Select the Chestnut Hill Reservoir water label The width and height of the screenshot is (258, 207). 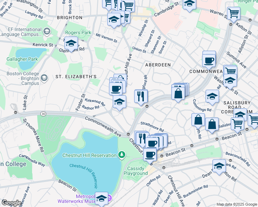pos(84,176)
